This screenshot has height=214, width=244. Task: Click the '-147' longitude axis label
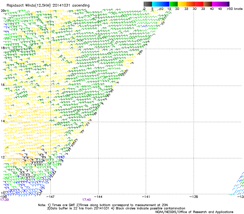(x=50, y=197)
